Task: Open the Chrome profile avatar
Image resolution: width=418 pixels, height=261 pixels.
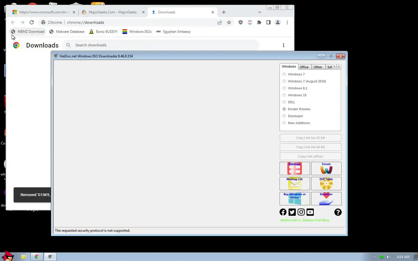Action: (x=278, y=22)
